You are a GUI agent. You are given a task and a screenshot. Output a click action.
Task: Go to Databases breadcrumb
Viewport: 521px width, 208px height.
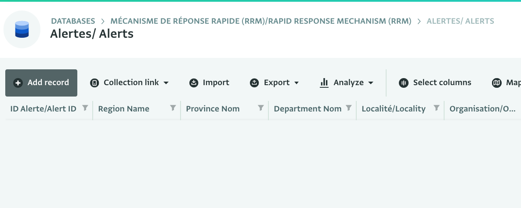click(x=73, y=21)
